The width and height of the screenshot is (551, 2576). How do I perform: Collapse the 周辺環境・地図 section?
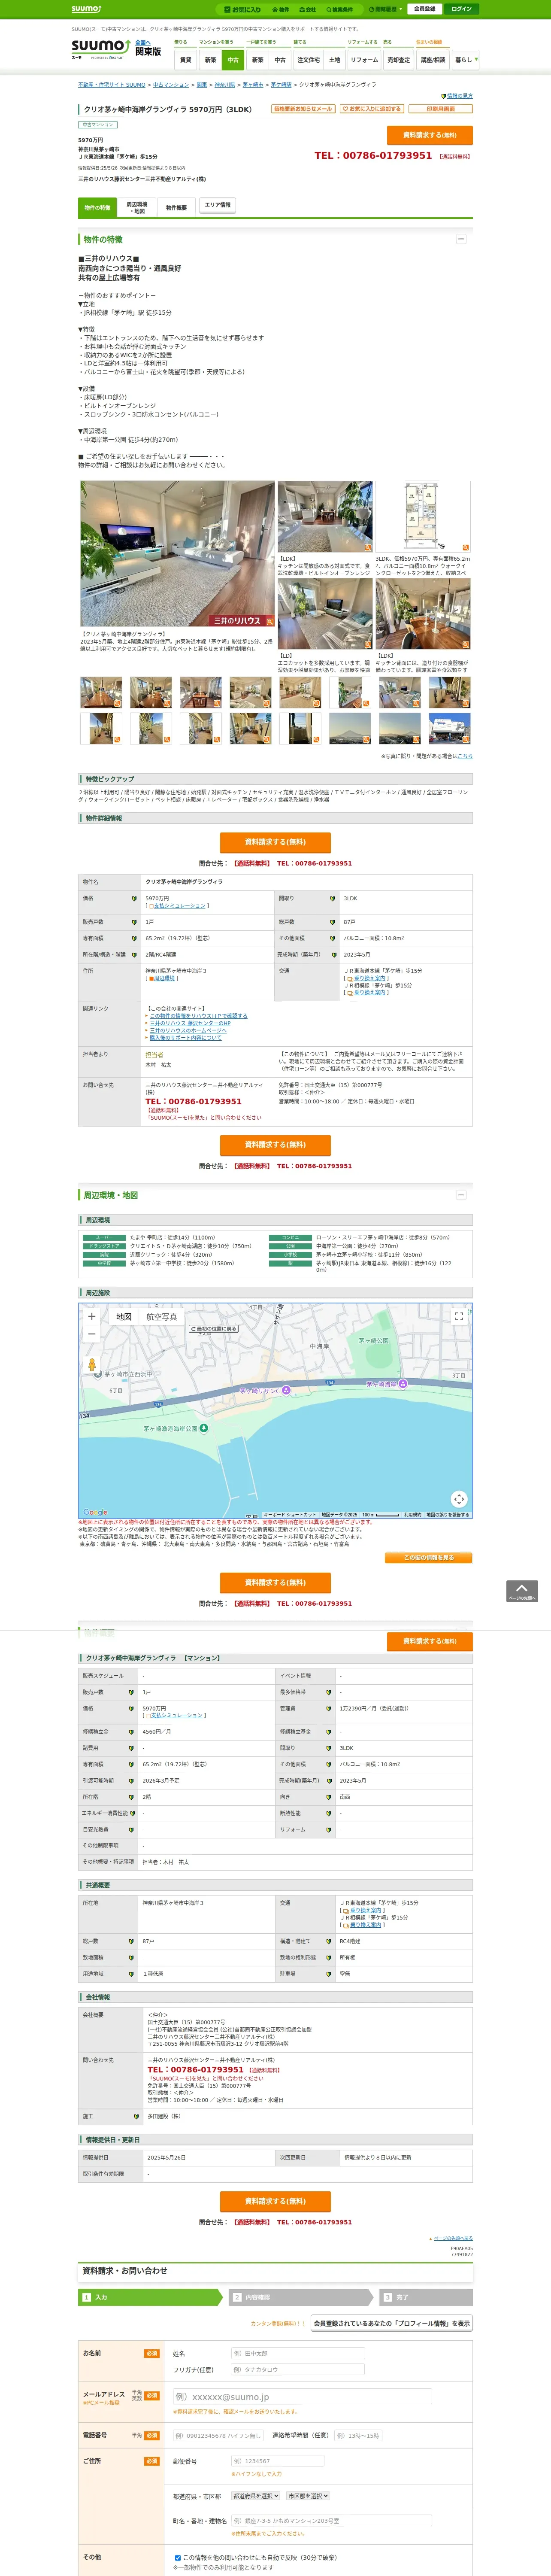coord(461,1195)
